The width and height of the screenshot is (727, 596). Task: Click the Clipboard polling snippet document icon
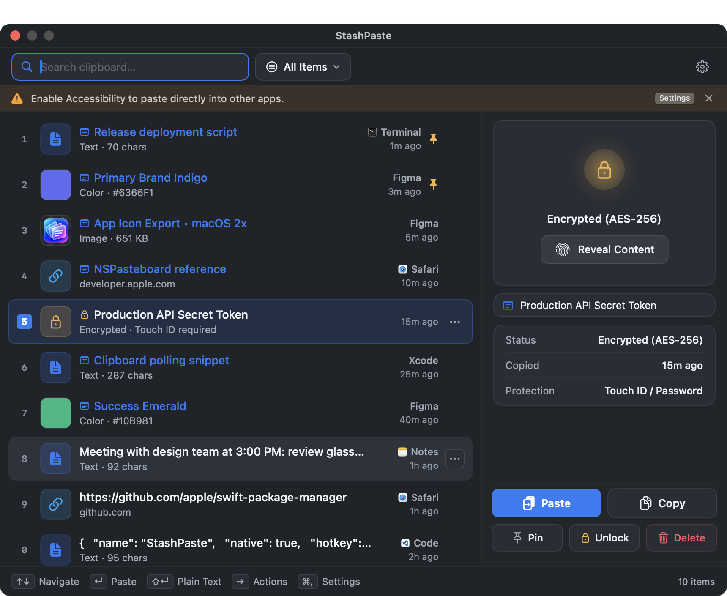tap(56, 367)
